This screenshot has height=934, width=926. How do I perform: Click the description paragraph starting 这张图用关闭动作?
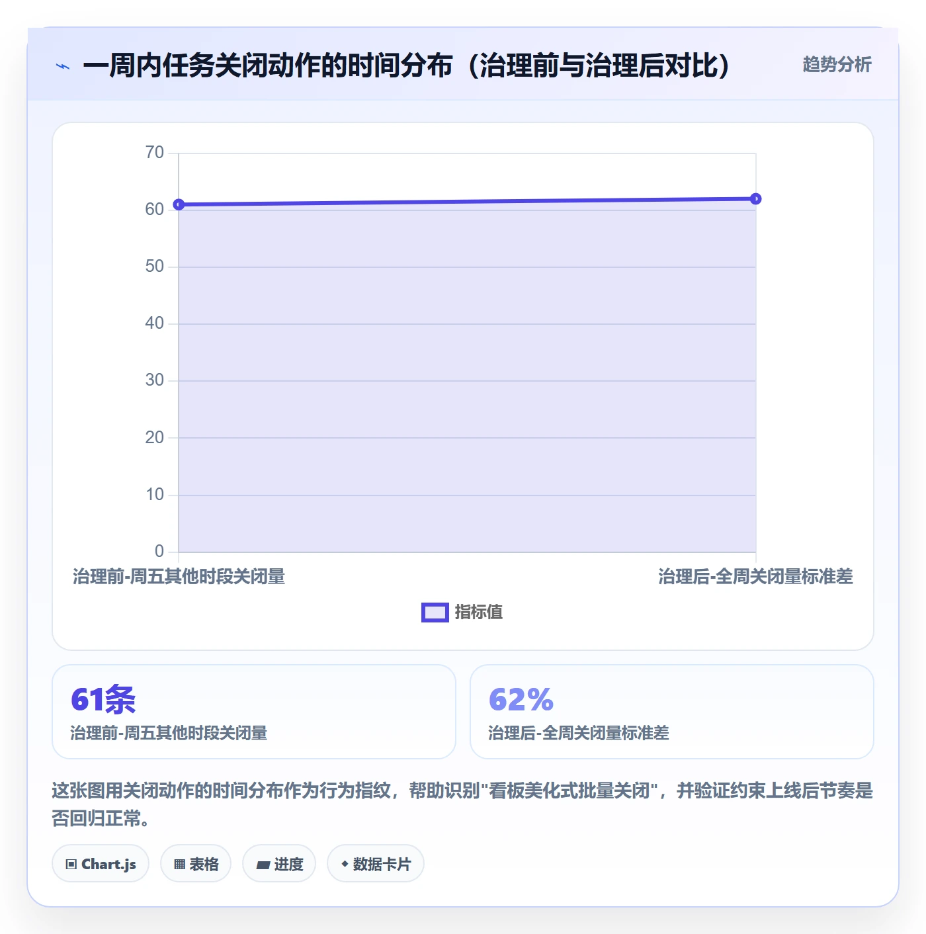point(462,804)
